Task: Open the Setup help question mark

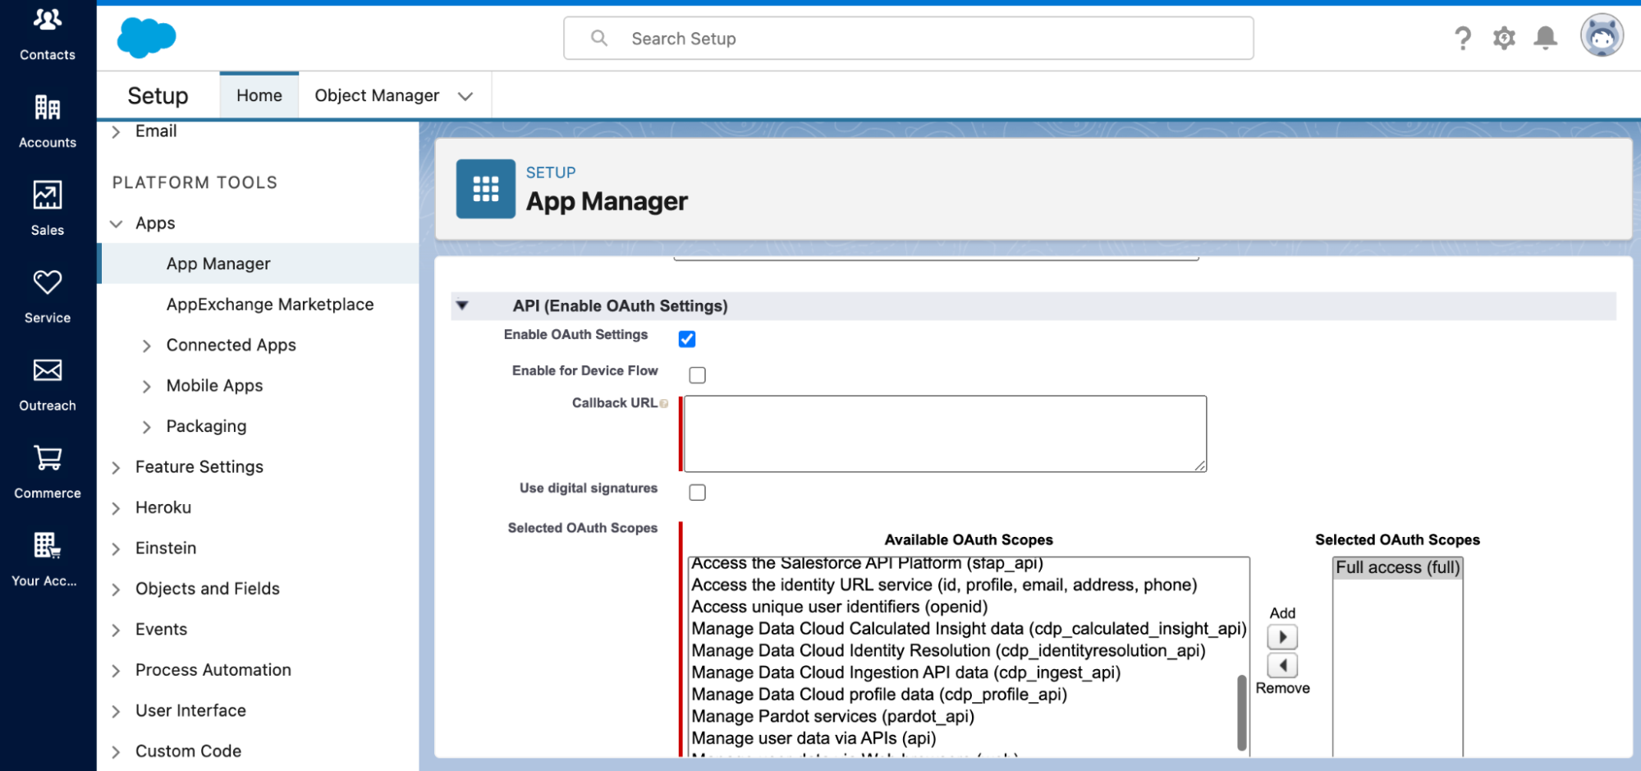Action: [x=1463, y=38]
